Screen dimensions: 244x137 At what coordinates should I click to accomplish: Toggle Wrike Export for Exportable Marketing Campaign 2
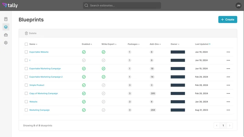point(103,77)
